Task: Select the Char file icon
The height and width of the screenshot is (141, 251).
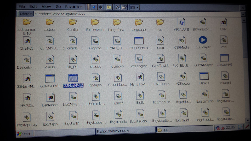Action: pos(223,25)
